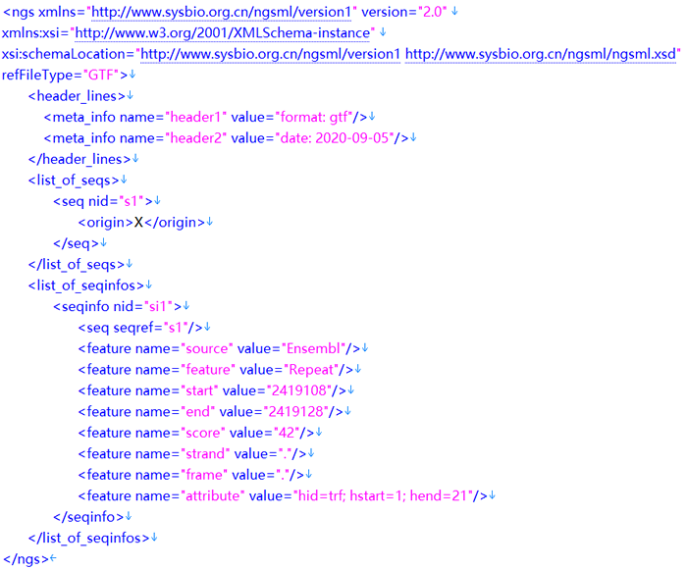Place cursor on header_lines opening tag
687x570 pixels.
(77, 95)
